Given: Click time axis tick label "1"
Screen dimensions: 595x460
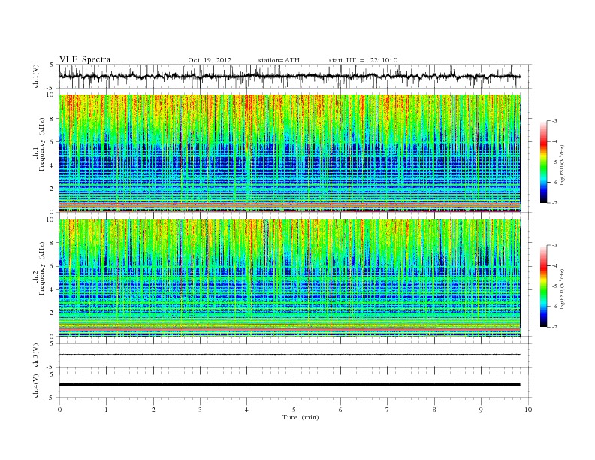Looking at the screenshot, I should point(106,410).
